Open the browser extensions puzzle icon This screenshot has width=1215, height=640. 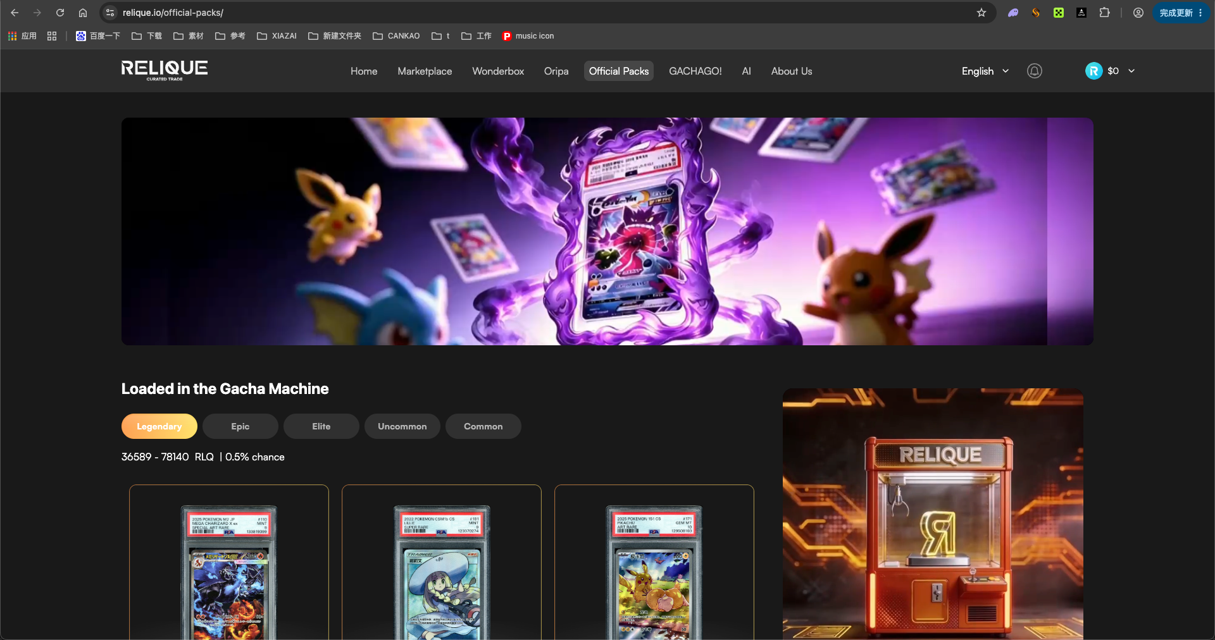(1104, 13)
